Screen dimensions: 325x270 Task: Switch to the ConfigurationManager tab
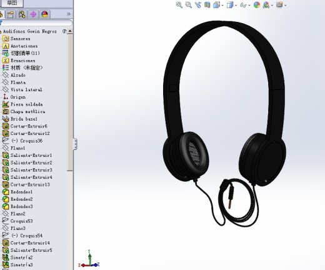22,14
